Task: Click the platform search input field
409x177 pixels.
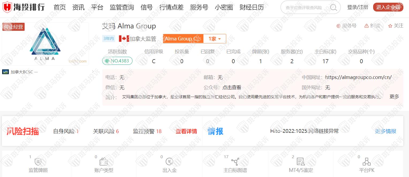Action: [x=305, y=7]
